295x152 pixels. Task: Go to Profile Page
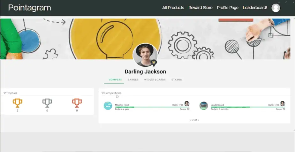[228, 8]
